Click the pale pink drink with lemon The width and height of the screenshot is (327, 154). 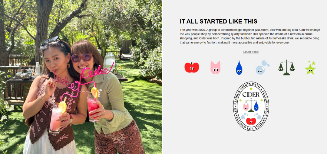click(x=56, y=119)
